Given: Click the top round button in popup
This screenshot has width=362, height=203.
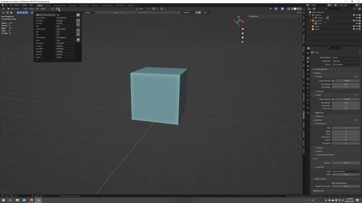Looking at the screenshot, I should 78,15.
